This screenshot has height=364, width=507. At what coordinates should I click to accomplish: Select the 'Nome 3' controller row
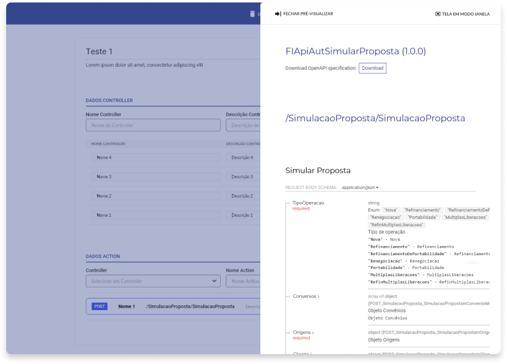(155, 177)
